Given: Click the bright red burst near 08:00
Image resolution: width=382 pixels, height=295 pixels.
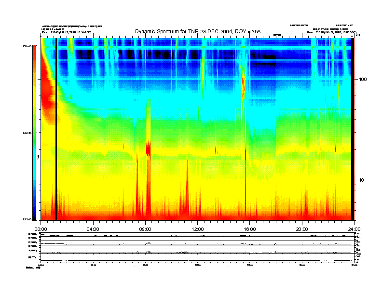Looking at the screenshot, I should (x=148, y=148).
